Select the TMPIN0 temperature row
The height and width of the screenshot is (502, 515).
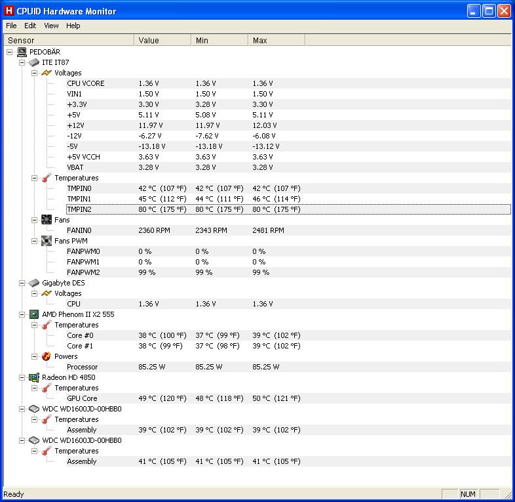tap(288, 188)
